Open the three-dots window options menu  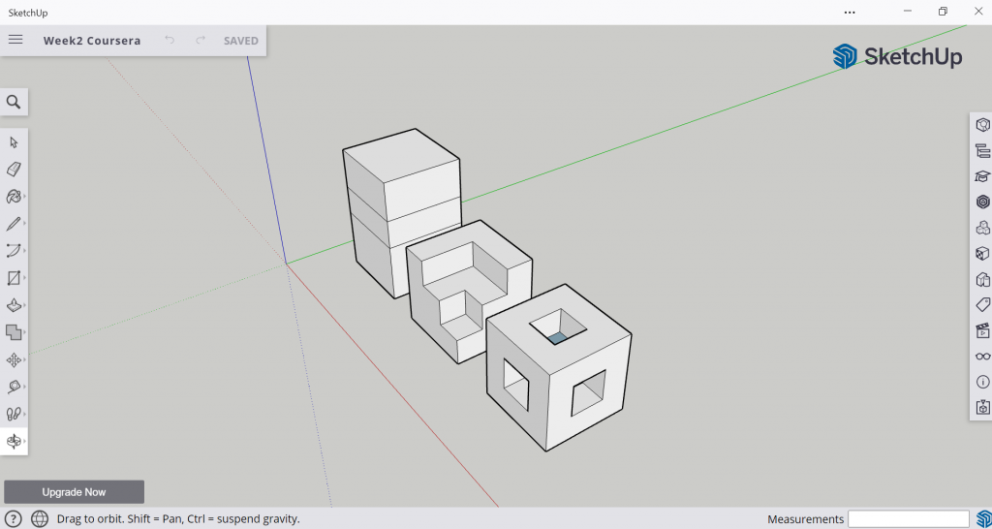click(850, 12)
